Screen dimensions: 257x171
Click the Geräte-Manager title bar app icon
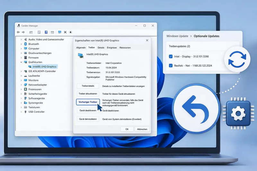tap(19, 26)
